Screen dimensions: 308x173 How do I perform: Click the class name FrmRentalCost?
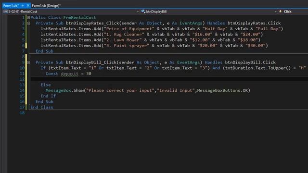pos(79,17)
